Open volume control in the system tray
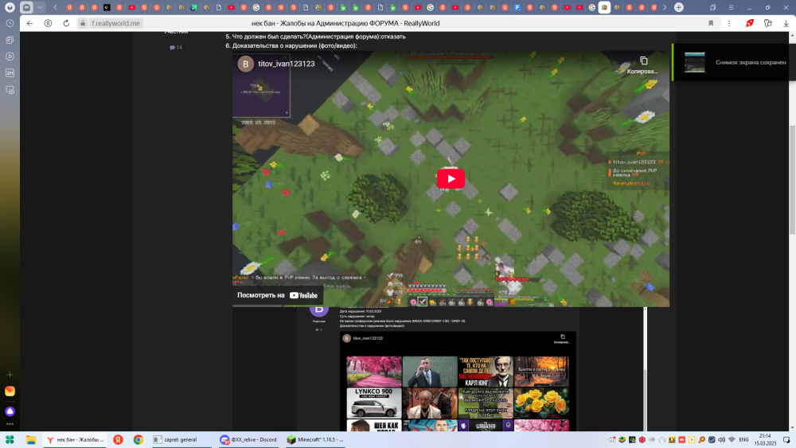 721,440
